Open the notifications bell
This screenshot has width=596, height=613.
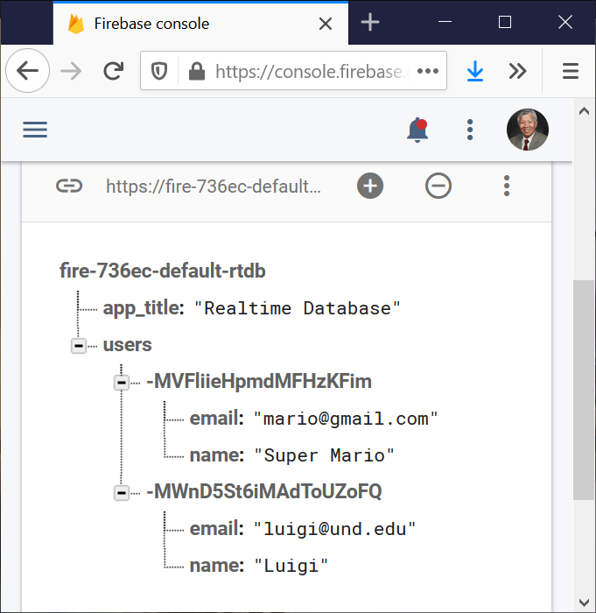(x=417, y=130)
